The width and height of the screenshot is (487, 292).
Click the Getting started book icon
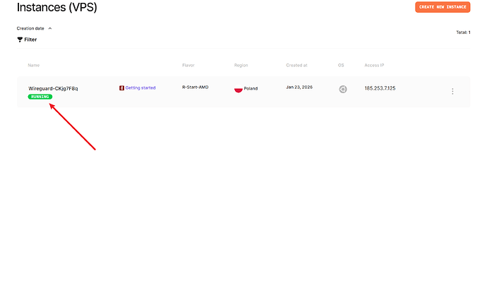(x=121, y=88)
